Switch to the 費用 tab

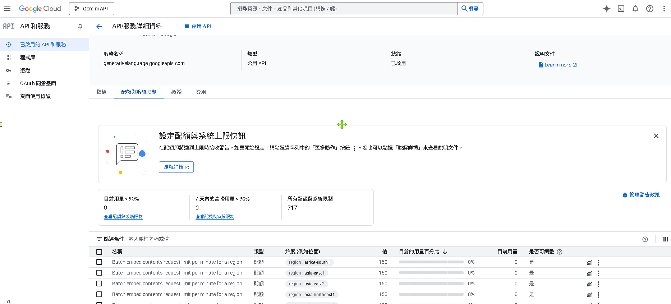201,92
